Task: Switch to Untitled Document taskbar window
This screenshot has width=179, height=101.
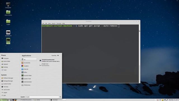Action: point(25,100)
